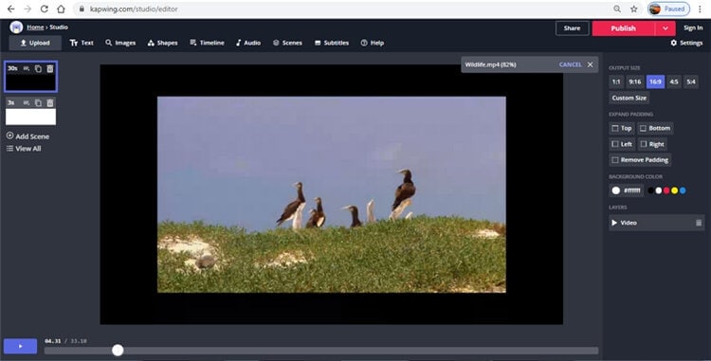Open the Text tool
This screenshot has height=361, width=711.
click(82, 43)
